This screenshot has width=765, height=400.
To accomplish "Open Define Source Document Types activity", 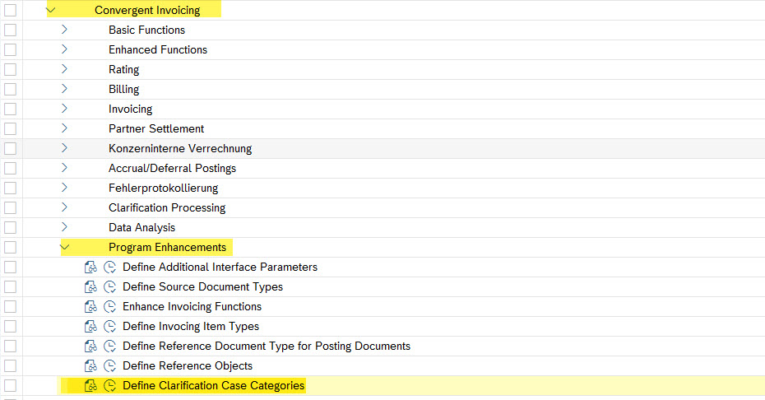I will pyautogui.click(x=202, y=286).
